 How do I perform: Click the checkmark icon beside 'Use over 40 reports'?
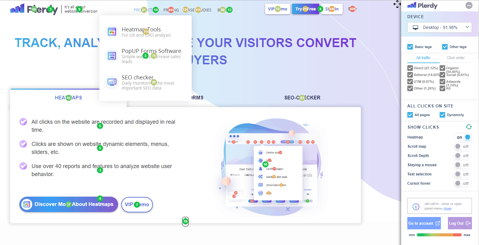click(x=23, y=166)
